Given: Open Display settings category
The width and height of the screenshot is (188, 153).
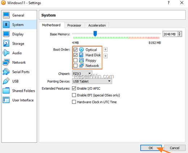Looking at the screenshot, I should 19,34.
